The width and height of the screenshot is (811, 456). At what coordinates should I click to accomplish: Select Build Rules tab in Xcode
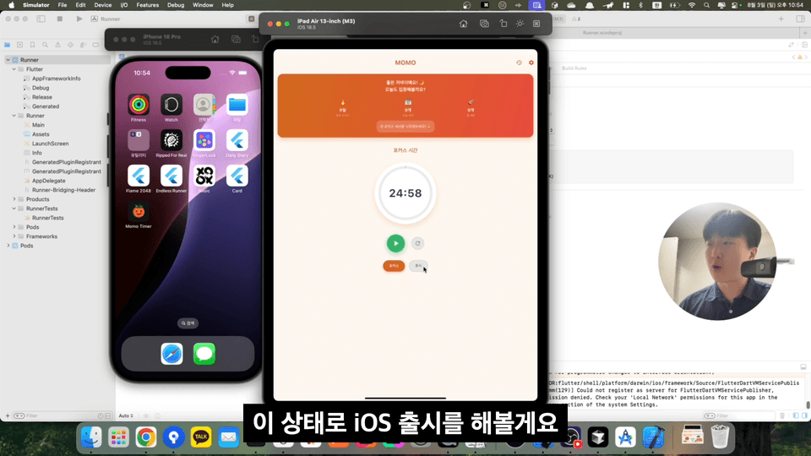[574, 68]
